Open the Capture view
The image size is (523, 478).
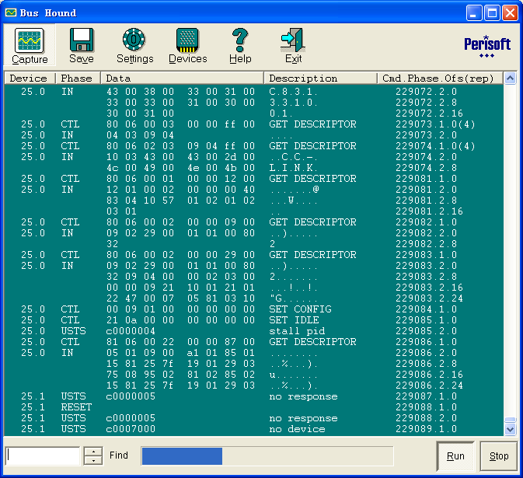[30, 45]
